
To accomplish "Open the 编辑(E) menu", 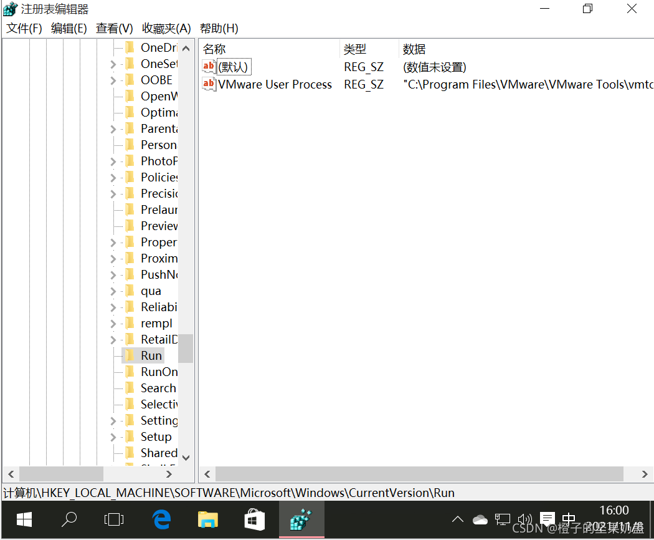I will (x=69, y=29).
